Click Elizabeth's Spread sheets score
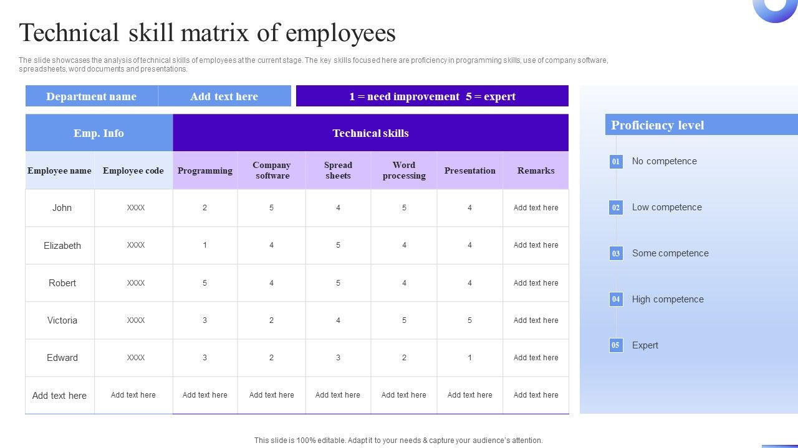Image resolution: width=798 pixels, height=448 pixels. (338, 245)
